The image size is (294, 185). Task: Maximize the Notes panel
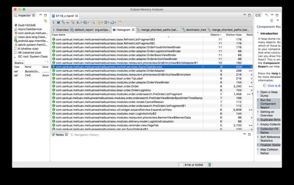point(249,134)
